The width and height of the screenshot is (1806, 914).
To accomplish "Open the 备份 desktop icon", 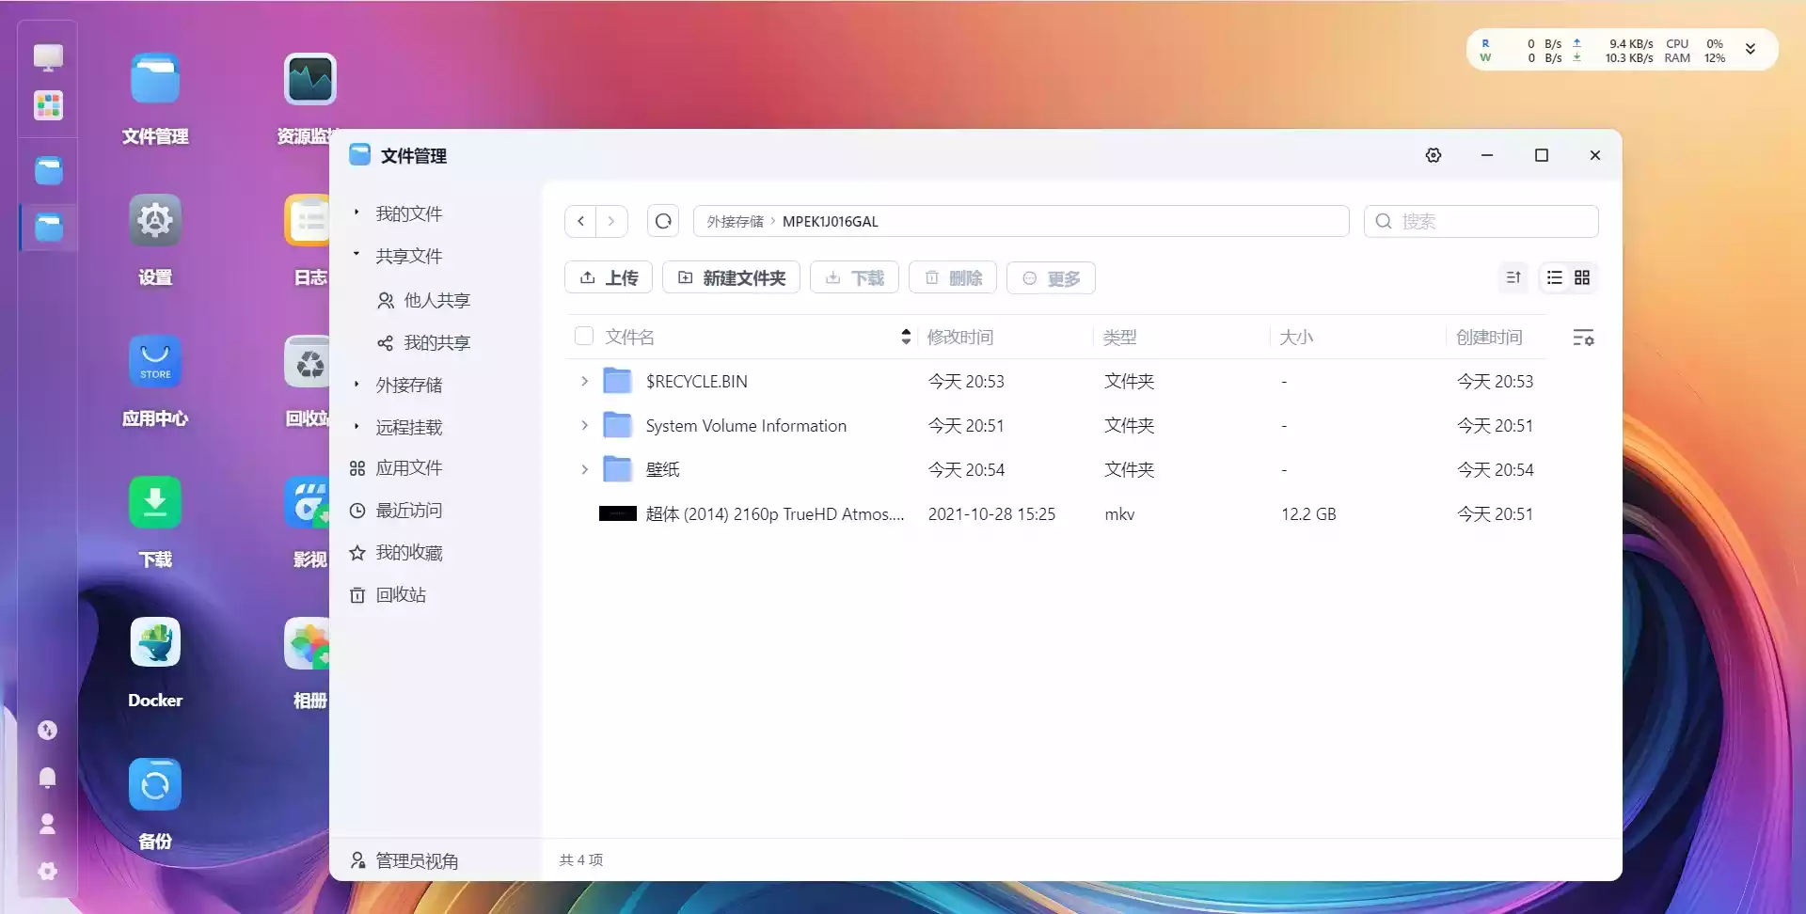I will [x=155, y=786].
